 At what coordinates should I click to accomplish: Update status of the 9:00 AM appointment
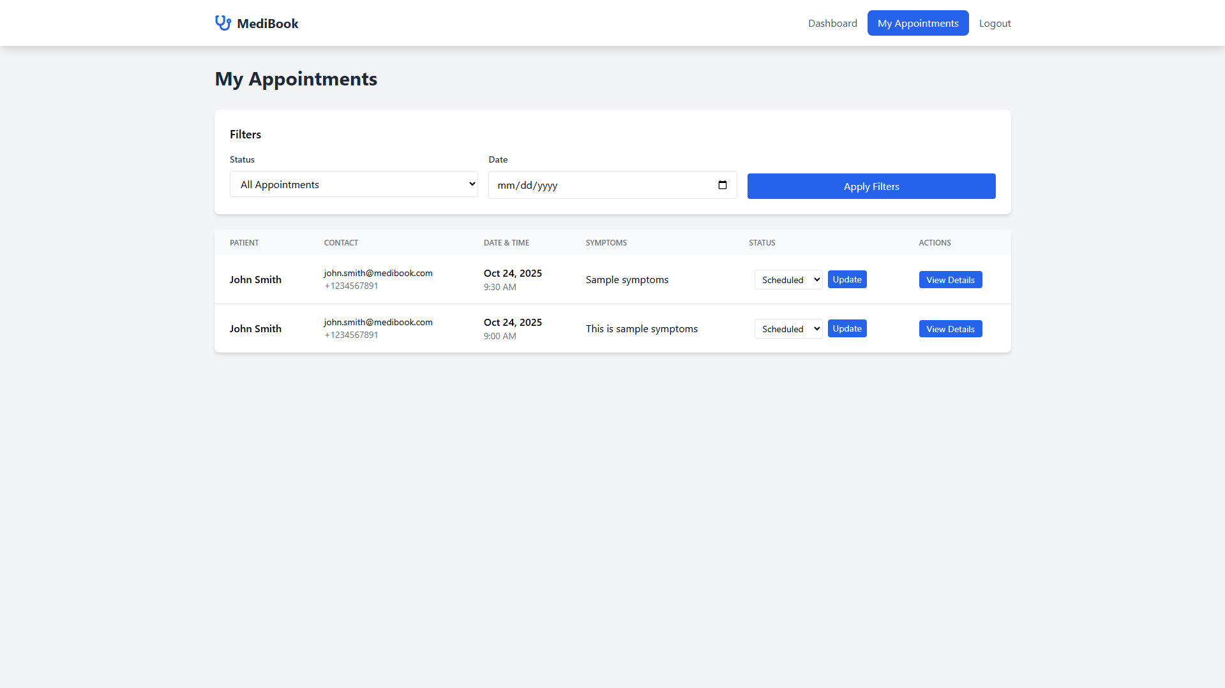pos(846,328)
